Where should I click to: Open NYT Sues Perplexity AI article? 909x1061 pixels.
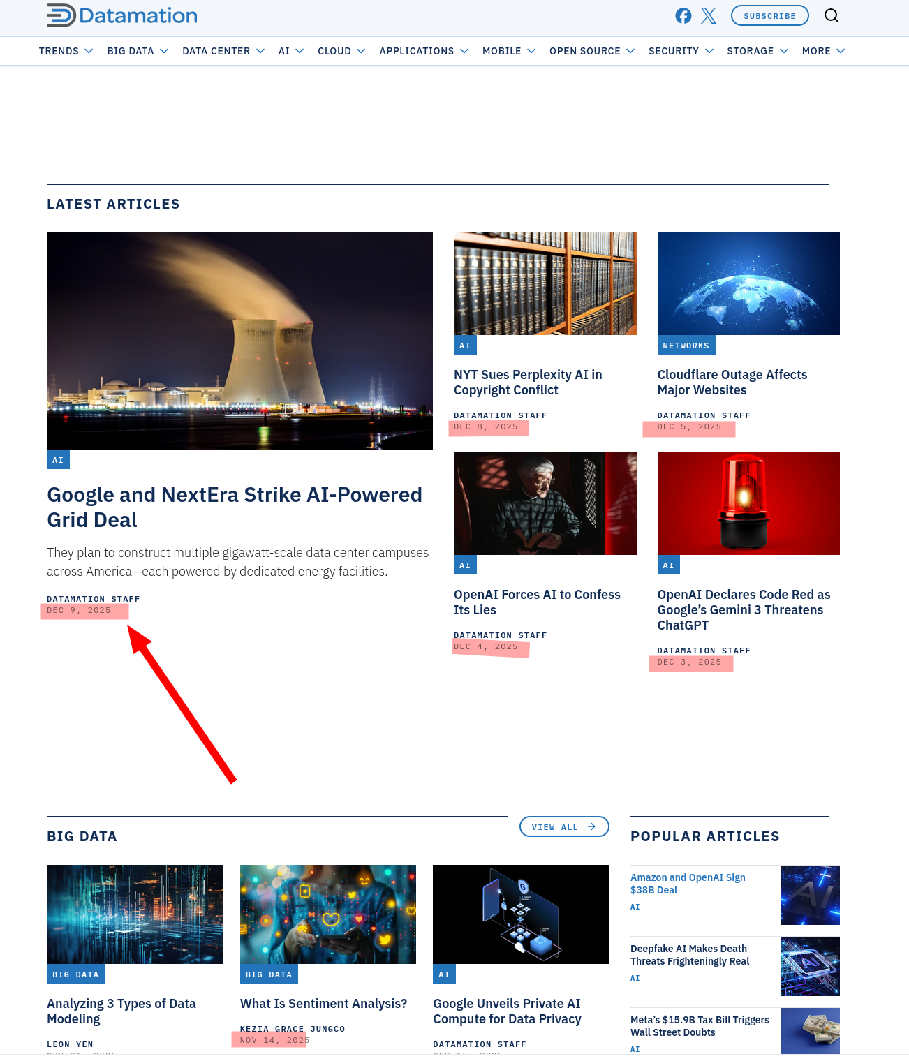(x=527, y=383)
